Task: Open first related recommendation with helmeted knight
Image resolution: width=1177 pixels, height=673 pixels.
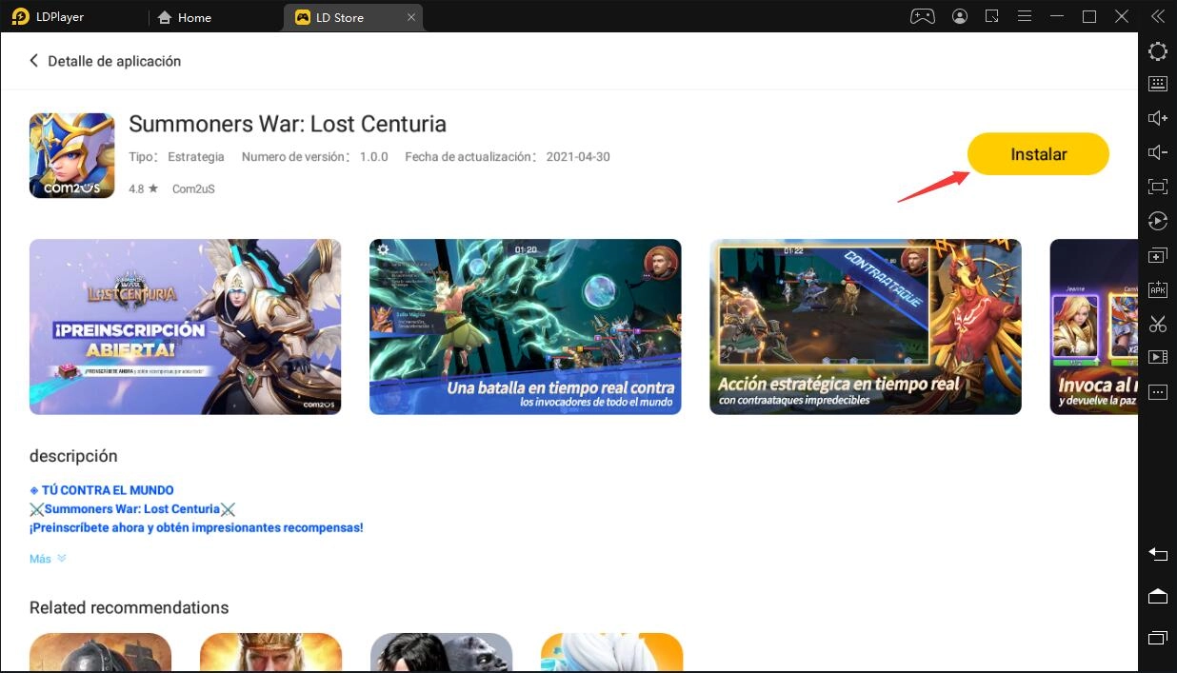Action: tap(100, 652)
